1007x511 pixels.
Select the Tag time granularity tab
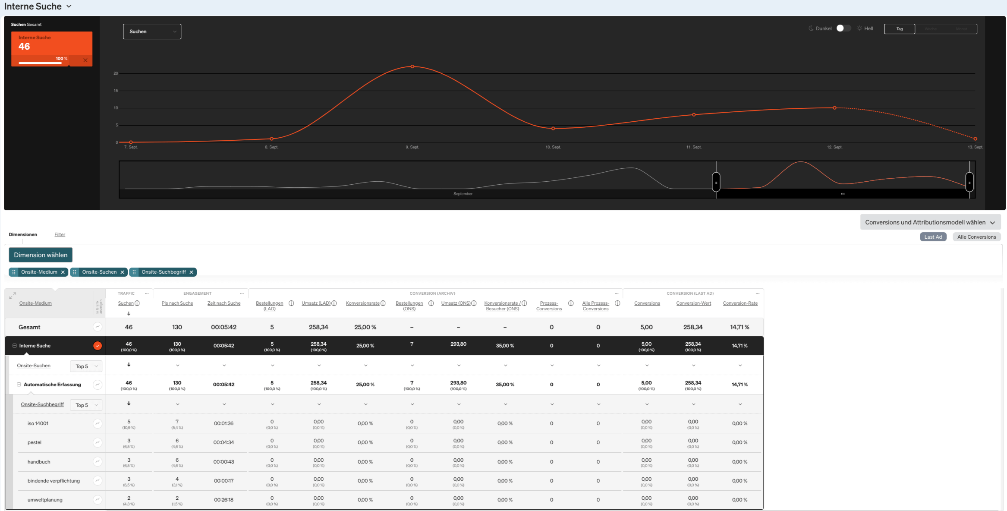point(899,29)
